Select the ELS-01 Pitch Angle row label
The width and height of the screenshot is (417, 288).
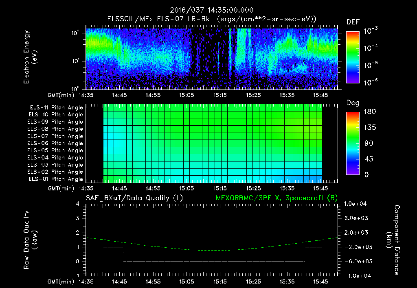tap(56, 179)
